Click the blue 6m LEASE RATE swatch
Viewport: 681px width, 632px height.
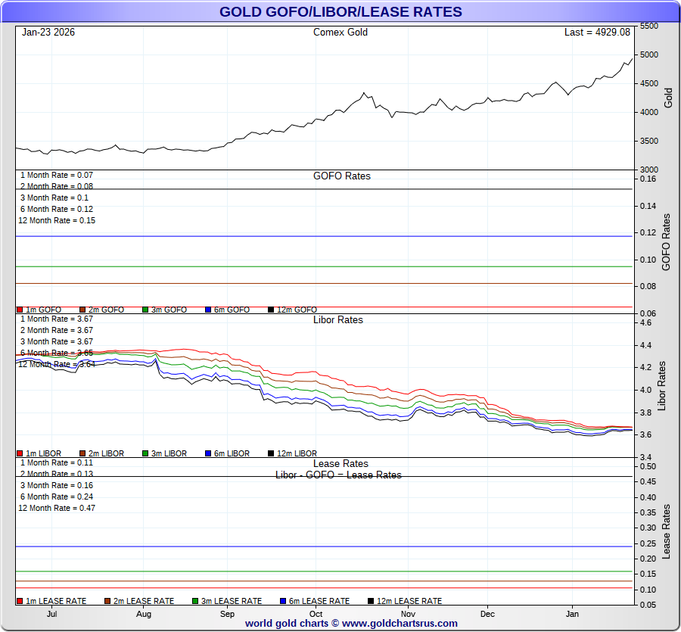coord(283,601)
